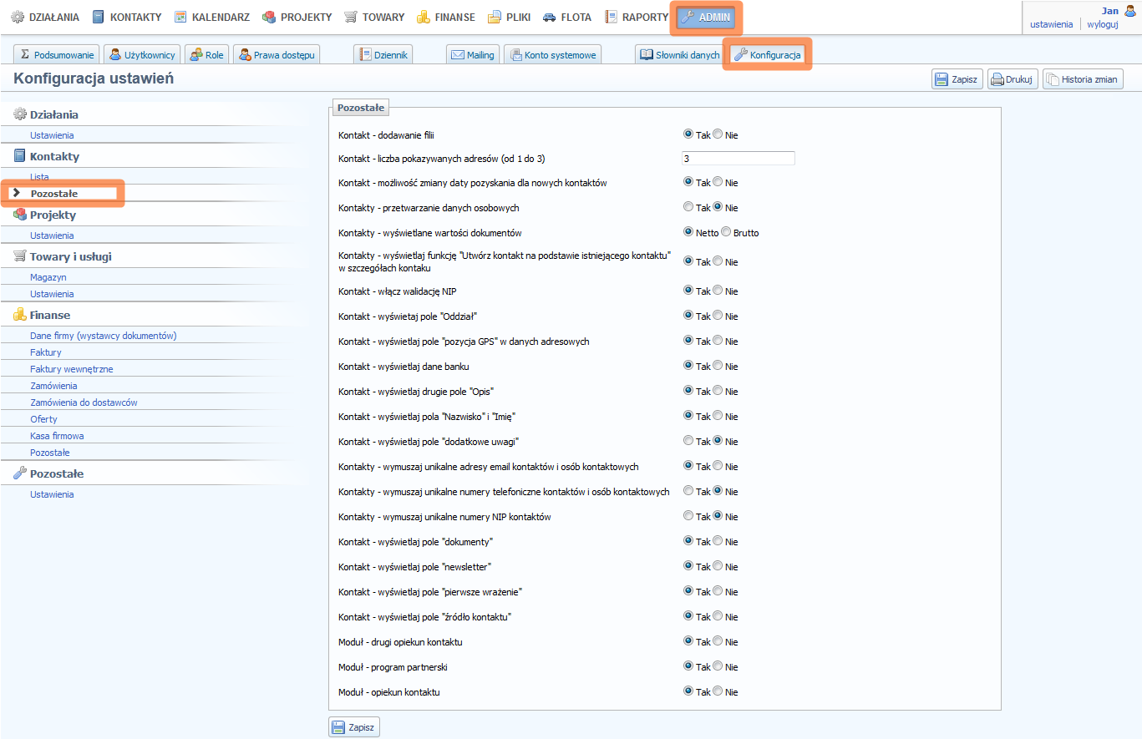Set 'Kontakt - dodawanie filii' to Nie
Screen dimensions: 1142x739
pyautogui.click(x=718, y=134)
